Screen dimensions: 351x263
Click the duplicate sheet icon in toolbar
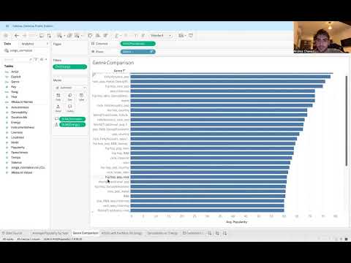69,36
